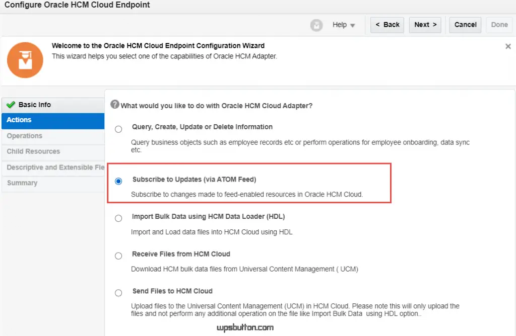This screenshot has height=336, width=516.
Task: Go to the Summary step
Action: click(53, 183)
